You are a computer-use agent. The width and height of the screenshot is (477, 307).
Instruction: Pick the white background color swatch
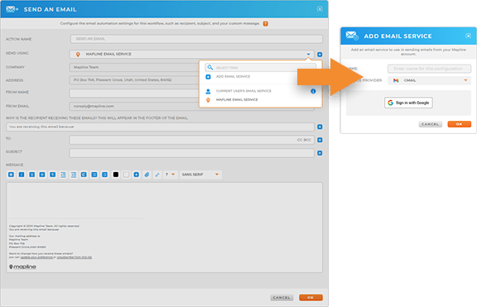click(126, 175)
